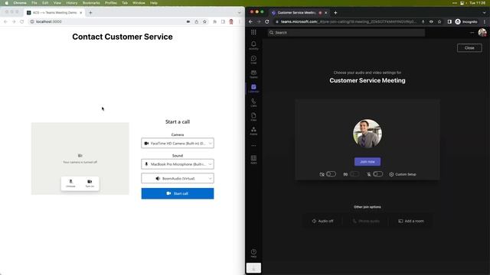Go back in Teams browser window

tap(250, 22)
